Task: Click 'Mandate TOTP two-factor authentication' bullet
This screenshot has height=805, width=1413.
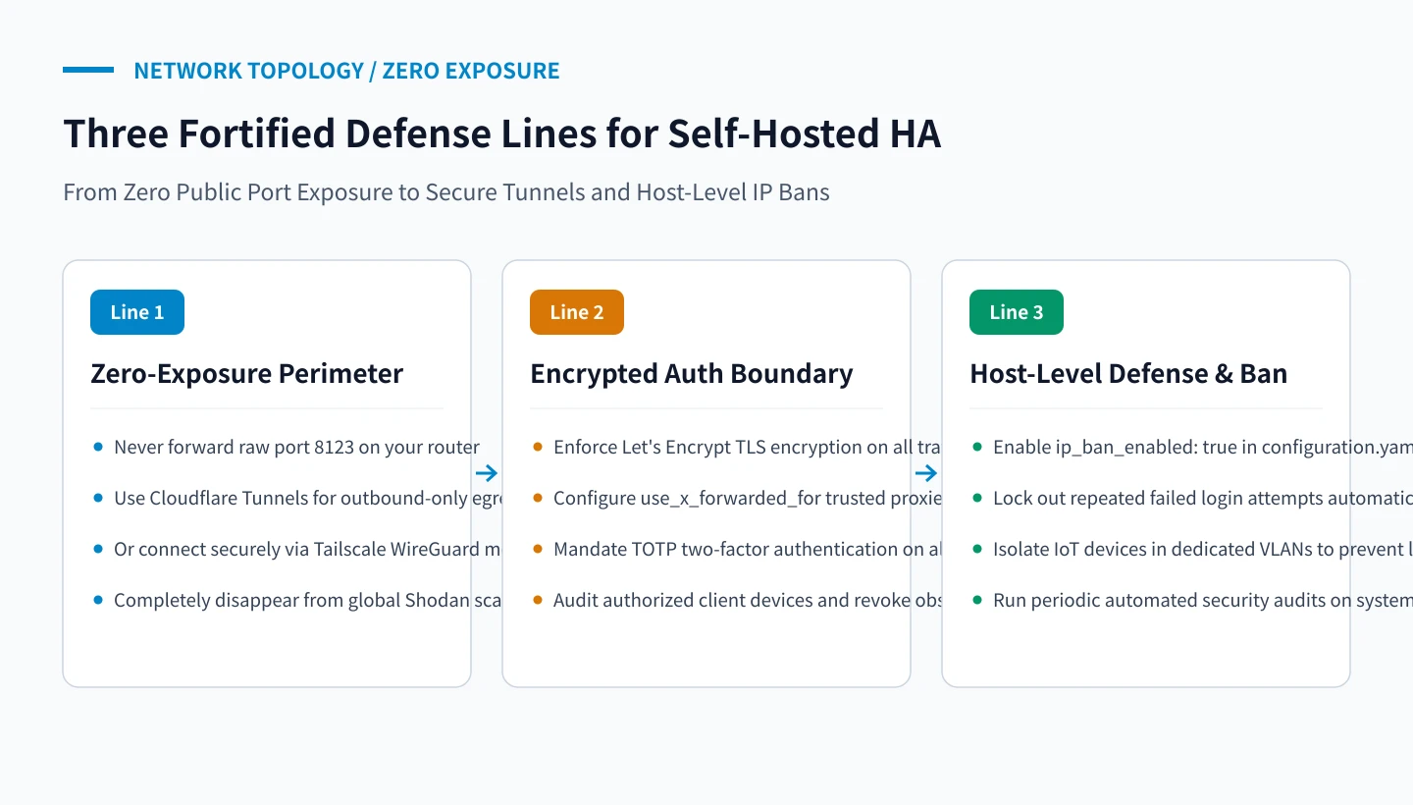Action: pyautogui.click(x=748, y=549)
